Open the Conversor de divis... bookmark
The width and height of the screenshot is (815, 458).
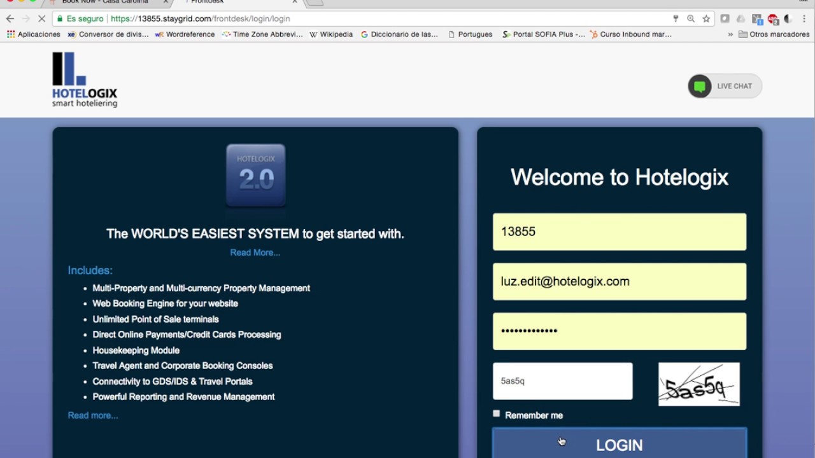point(108,34)
